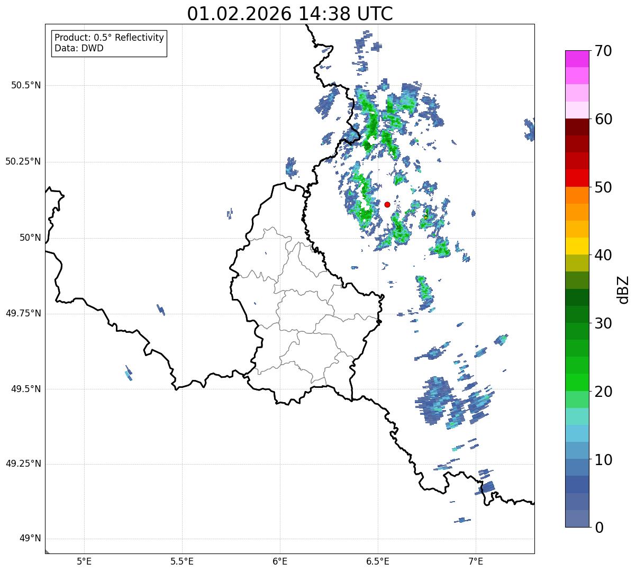This screenshot has height=572, width=636.
Task: Click the 5.5°E longitude label
Action: (182, 561)
